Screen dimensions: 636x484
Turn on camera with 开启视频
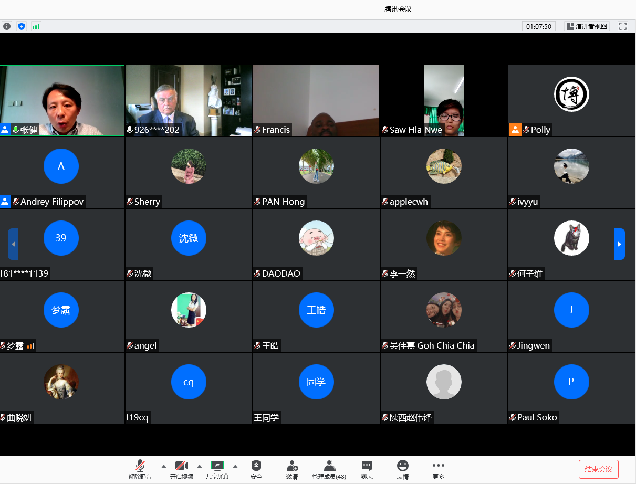pos(181,469)
